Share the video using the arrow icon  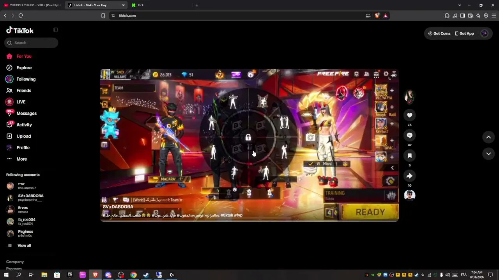point(409,176)
